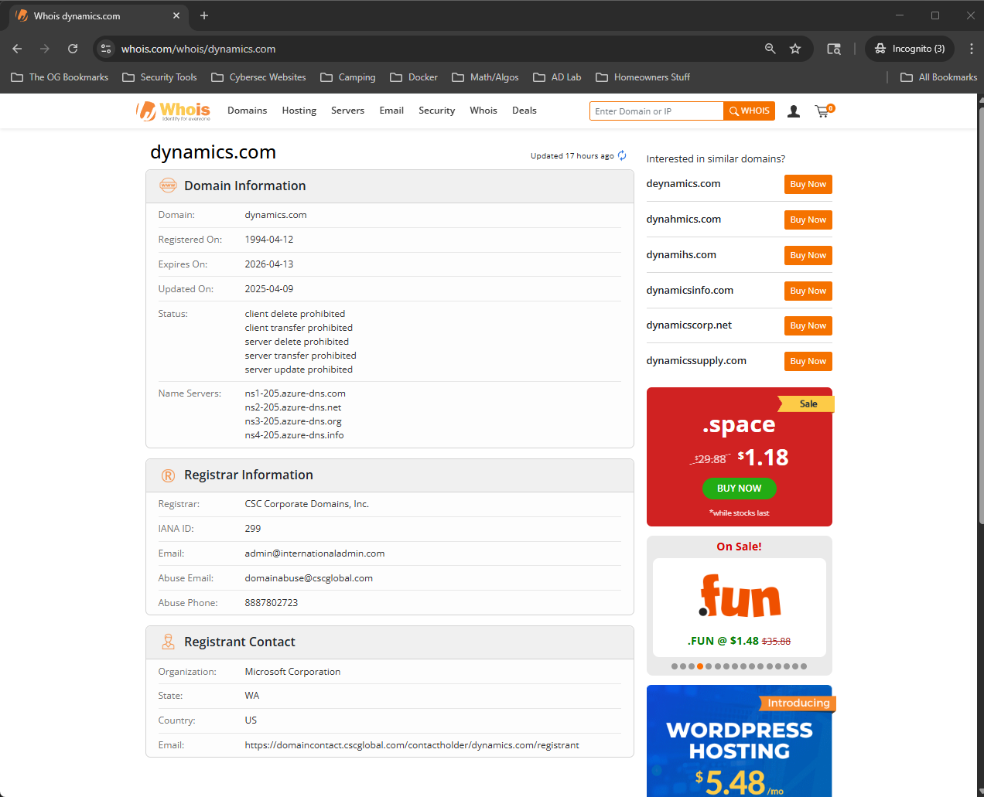Click the Incognito session indicator

tap(909, 48)
